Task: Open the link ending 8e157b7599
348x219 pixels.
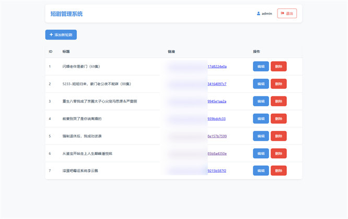Action: point(217,136)
